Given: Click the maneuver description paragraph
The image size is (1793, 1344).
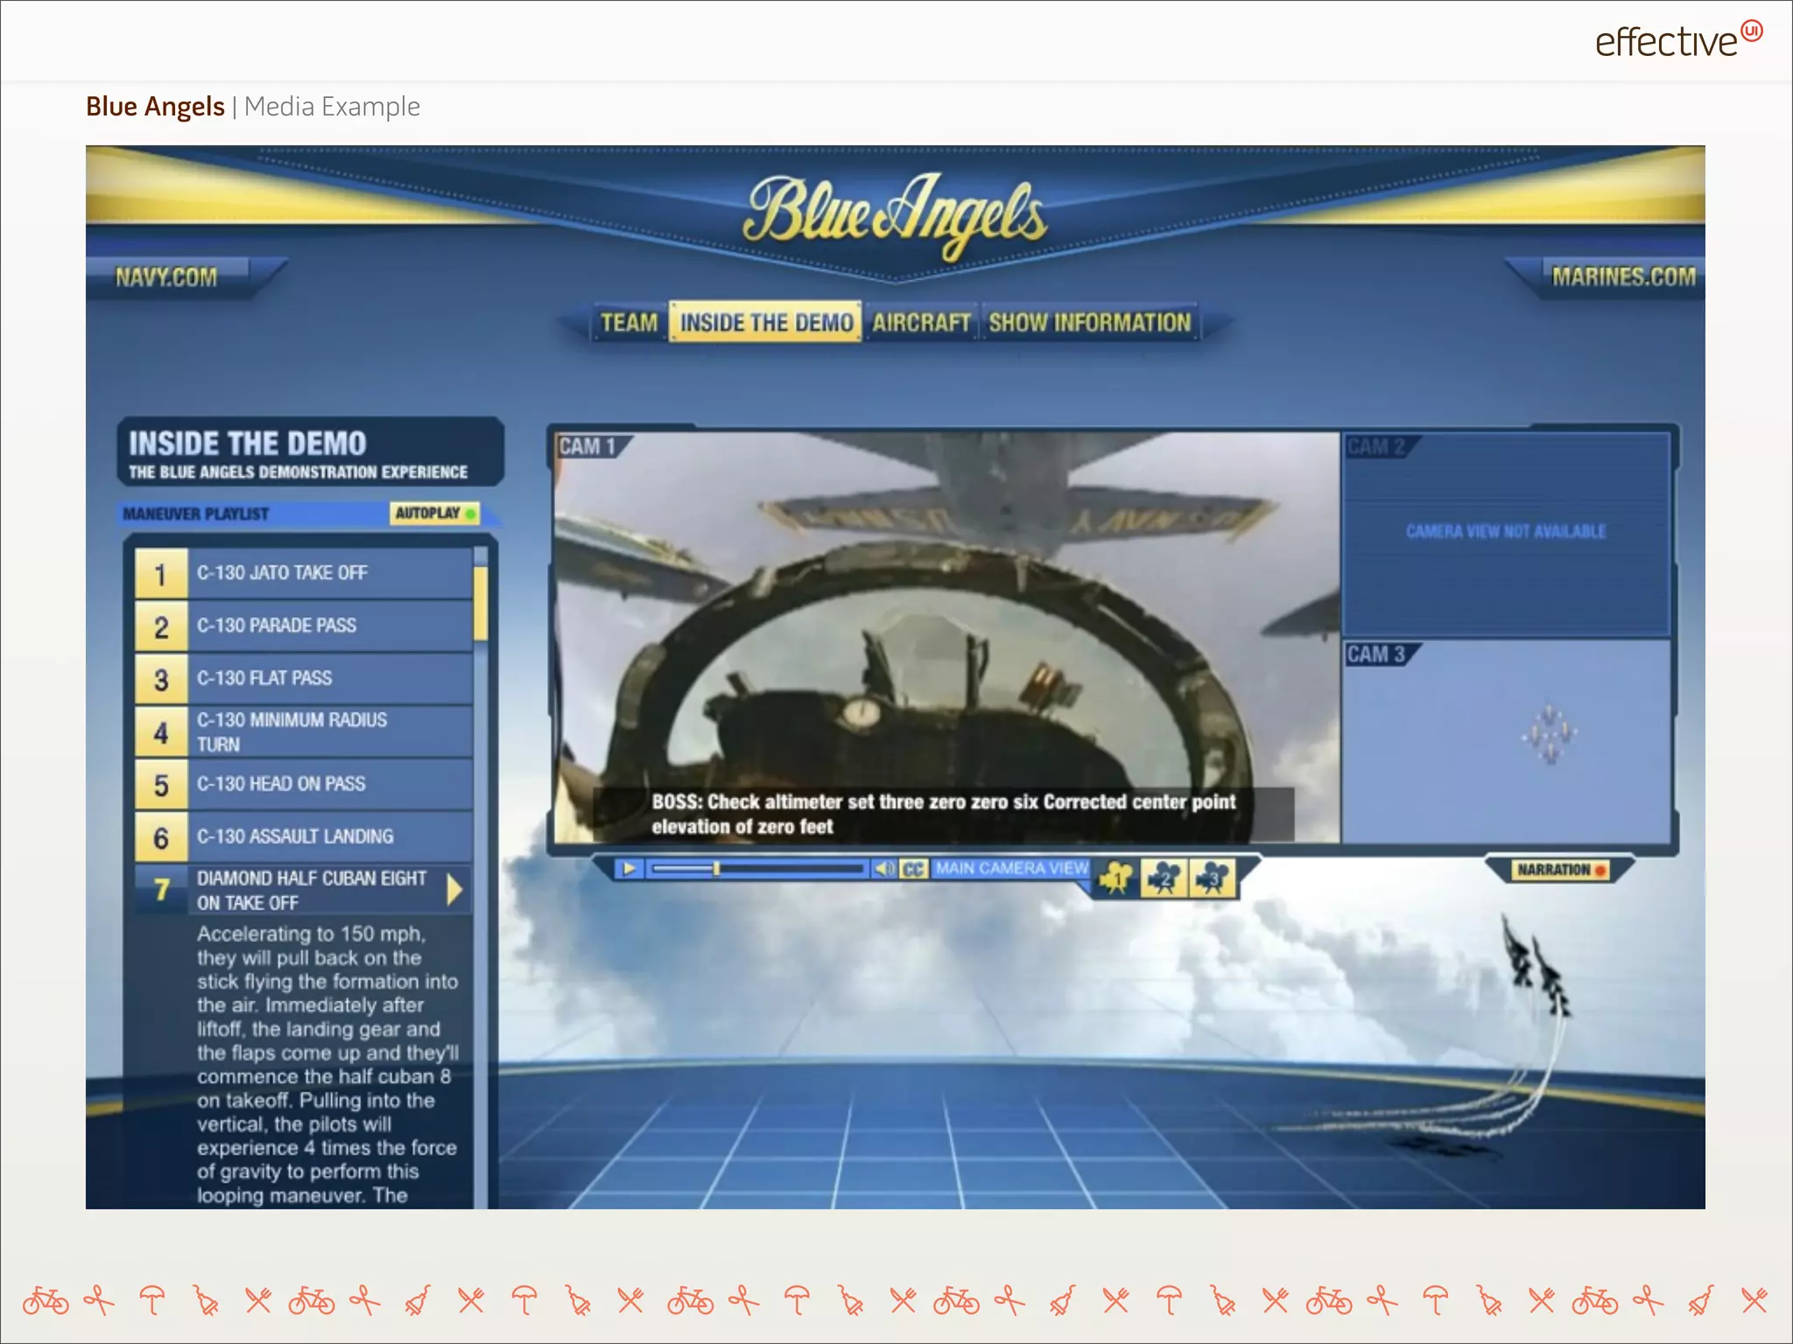Looking at the screenshot, I should click(x=327, y=1064).
